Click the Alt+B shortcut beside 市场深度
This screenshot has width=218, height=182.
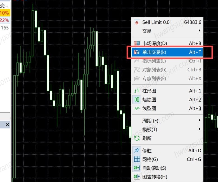(195, 43)
